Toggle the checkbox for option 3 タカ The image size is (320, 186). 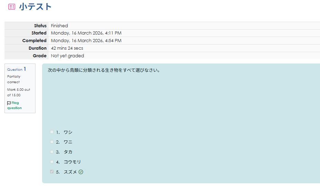click(x=52, y=152)
